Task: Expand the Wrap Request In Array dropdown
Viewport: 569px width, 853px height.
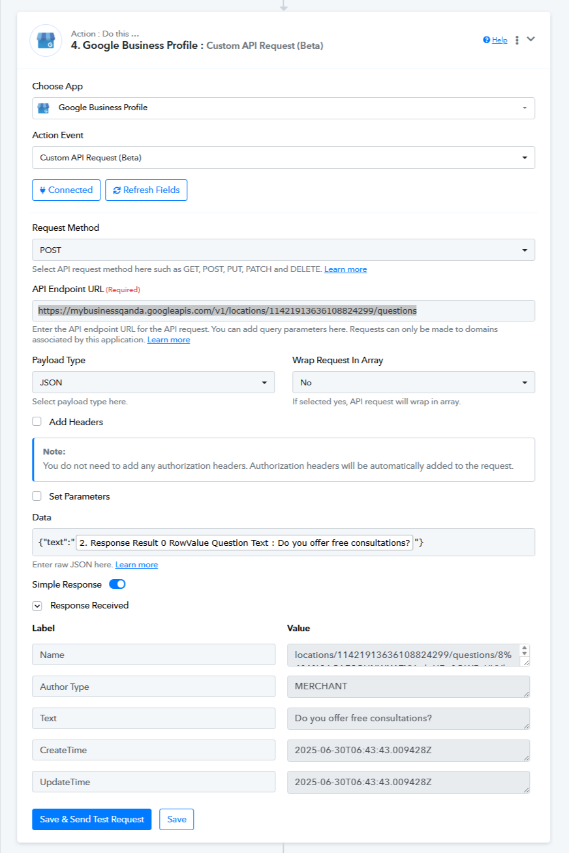Action: click(414, 382)
